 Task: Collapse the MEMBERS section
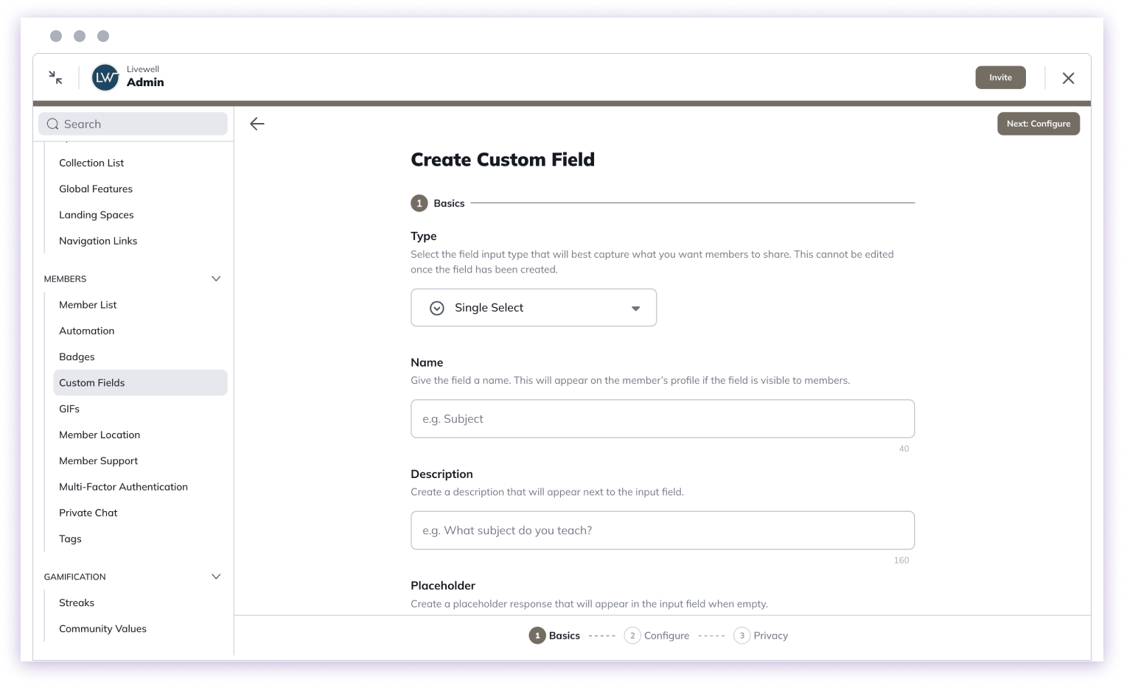pos(216,278)
